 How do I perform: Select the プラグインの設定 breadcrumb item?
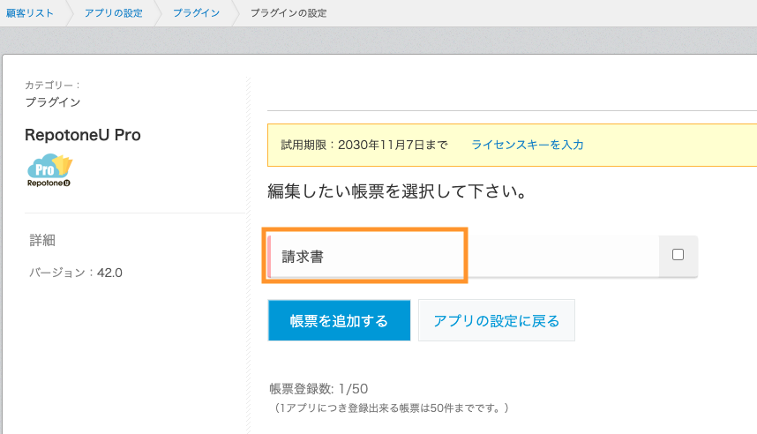(x=289, y=13)
